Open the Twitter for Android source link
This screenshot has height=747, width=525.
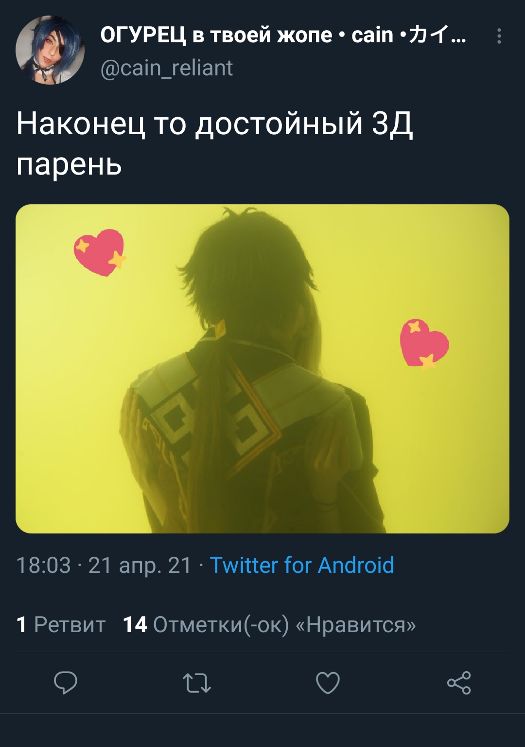tap(301, 565)
